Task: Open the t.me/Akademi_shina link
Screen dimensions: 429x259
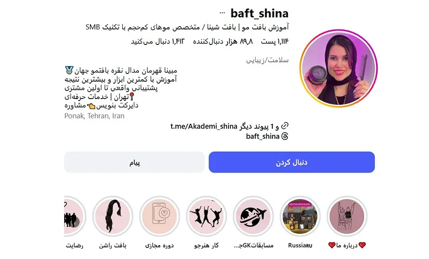Action: click(x=203, y=126)
